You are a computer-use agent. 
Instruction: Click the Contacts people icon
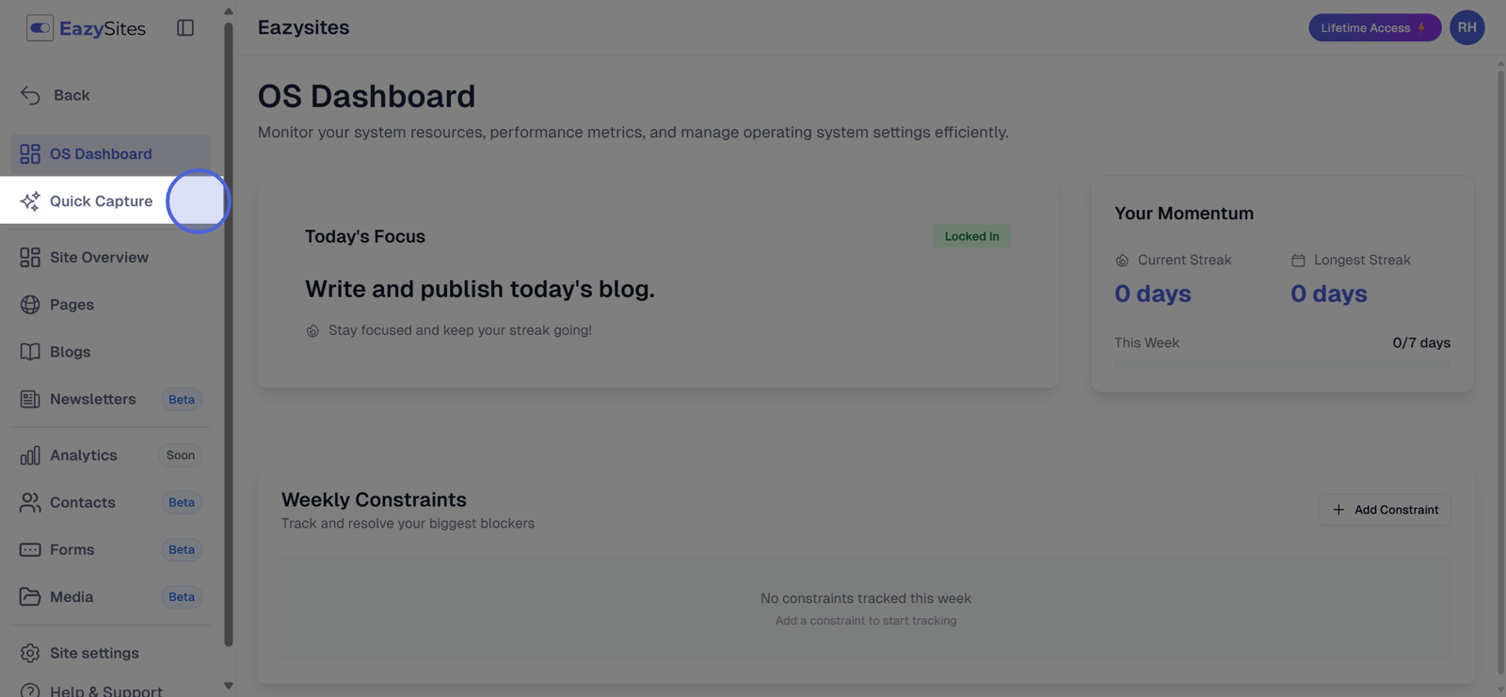30,502
